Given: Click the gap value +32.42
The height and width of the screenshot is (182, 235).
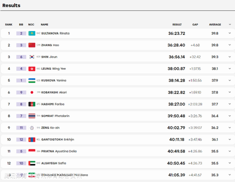Looking at the screenshot, I should point(195,57).
